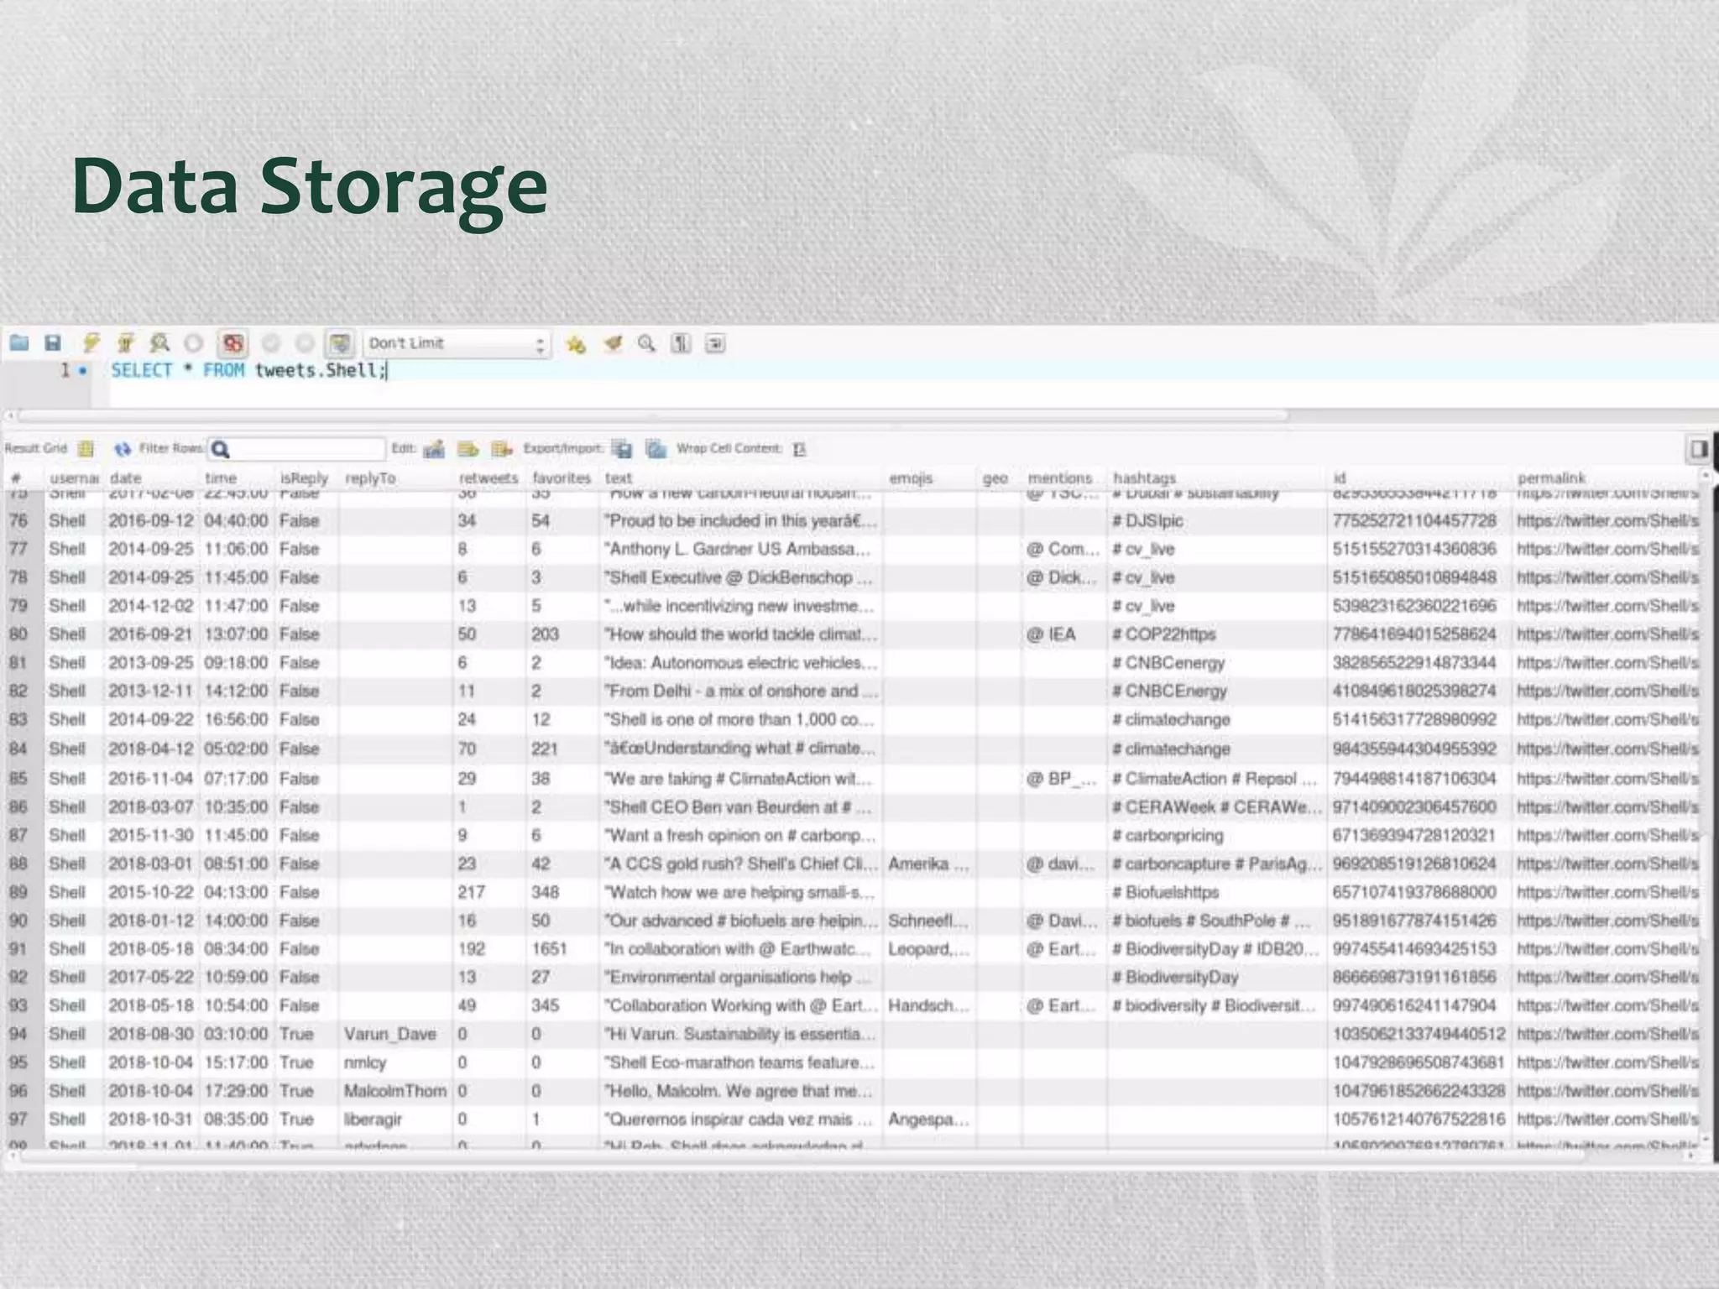Toggle continue-on-error red stop icon
Viewport: 1719px width, 1289px height.
(233, 343)
